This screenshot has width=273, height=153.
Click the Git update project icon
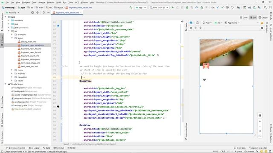tap(218, 8)
